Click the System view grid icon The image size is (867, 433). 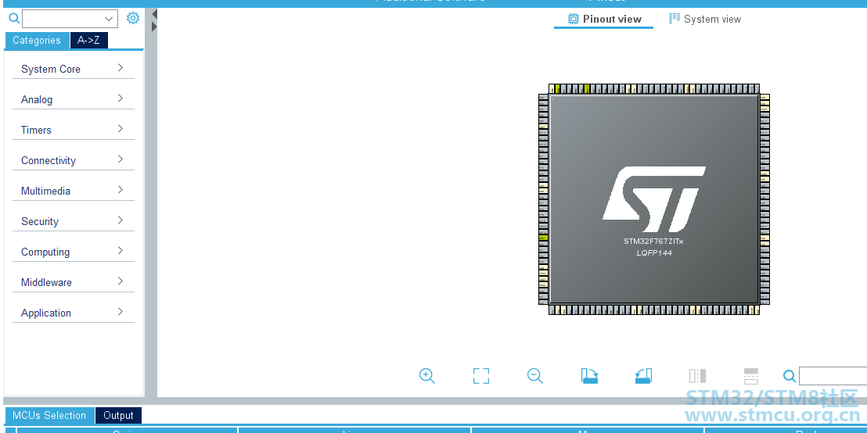coord(674,19)
